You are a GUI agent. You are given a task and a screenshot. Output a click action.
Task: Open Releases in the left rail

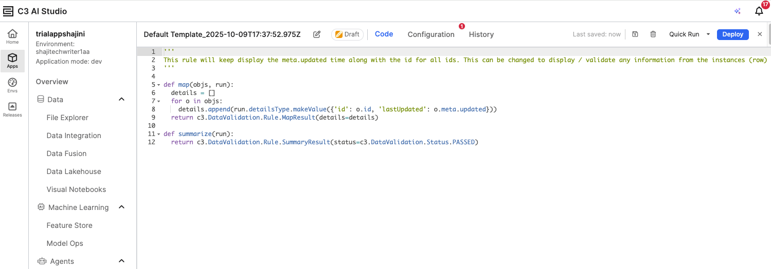[x=12, y=110]
